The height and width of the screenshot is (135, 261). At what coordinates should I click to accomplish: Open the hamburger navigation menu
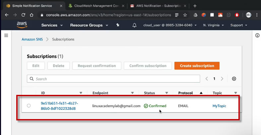(6, 35)
